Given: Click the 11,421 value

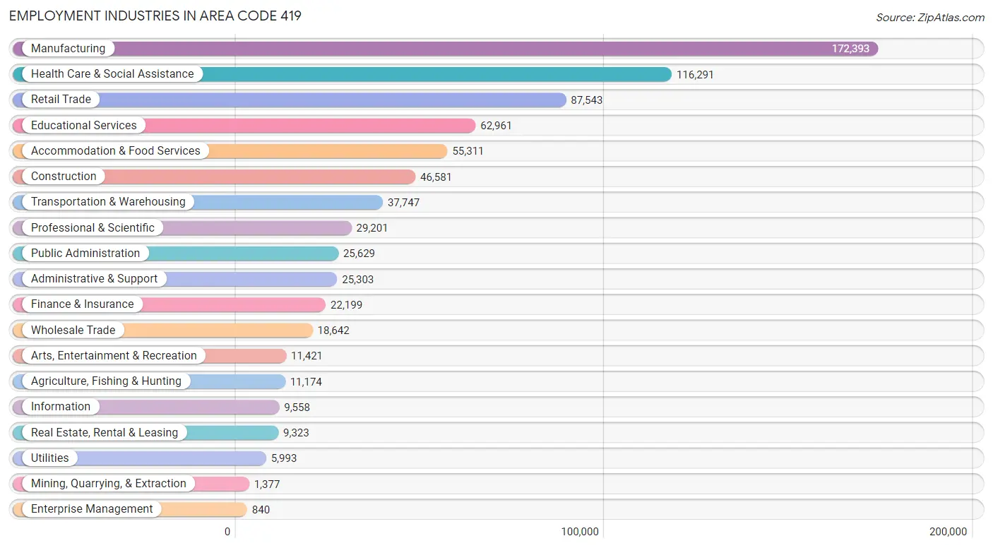Looking at the screenshot, I should (x=307, y=356).
